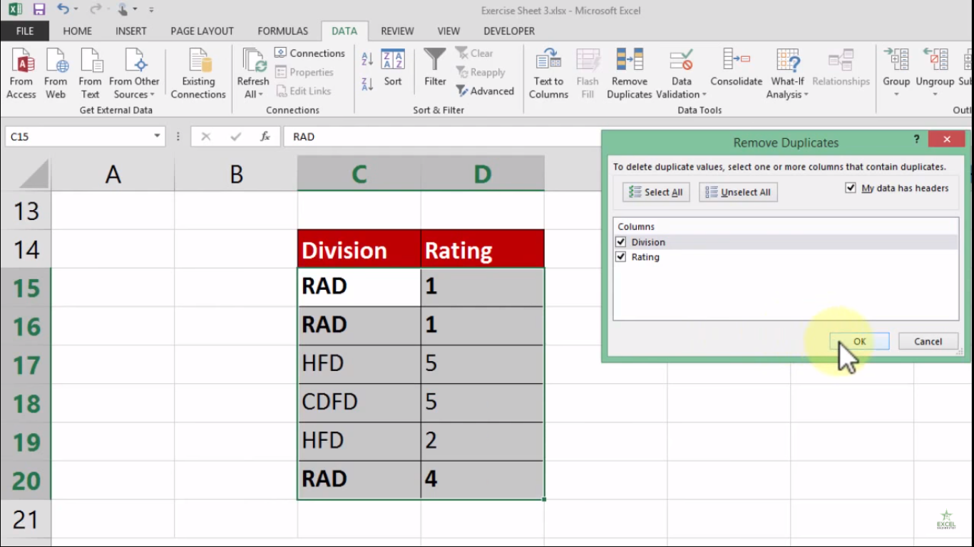Import data From Text
This screenshot has height=547, width=974.
coord(91,74)
